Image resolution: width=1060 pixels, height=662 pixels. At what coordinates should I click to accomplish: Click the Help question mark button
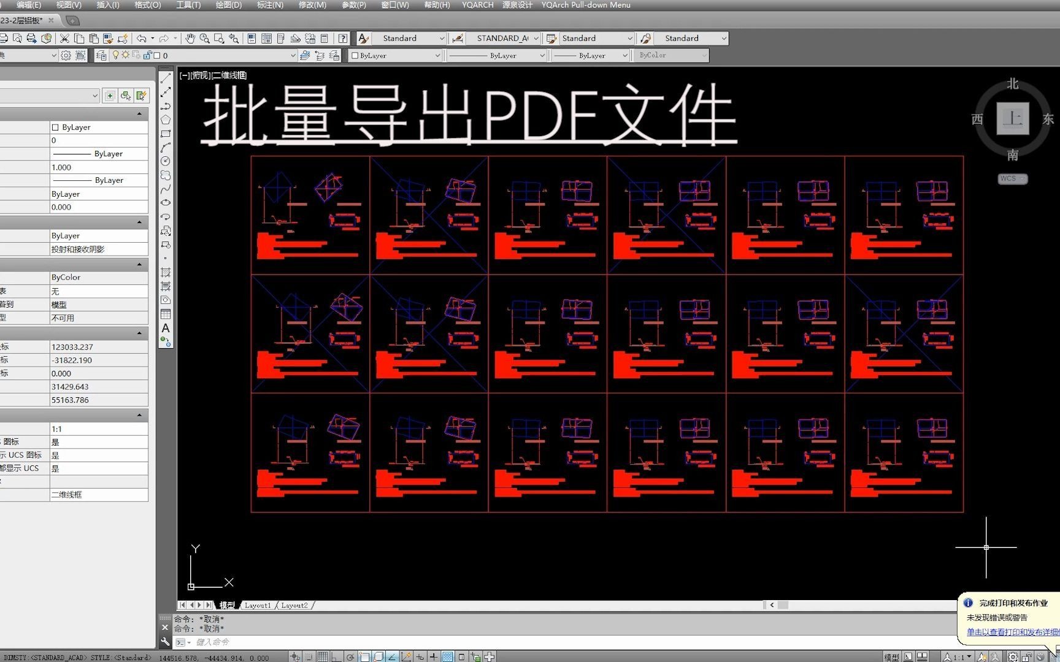(x=342, y=38)
